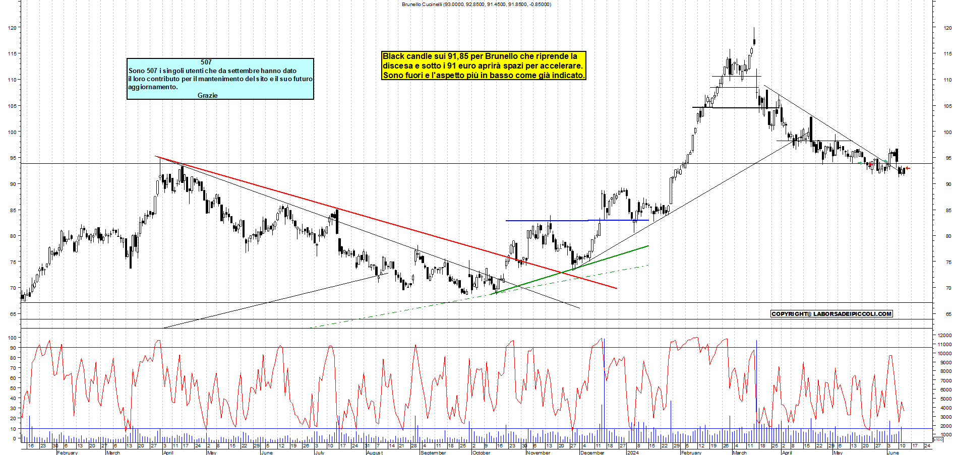Click the red arrow marker beside the latest candle

pyautogui.click(x=908, y=168)
